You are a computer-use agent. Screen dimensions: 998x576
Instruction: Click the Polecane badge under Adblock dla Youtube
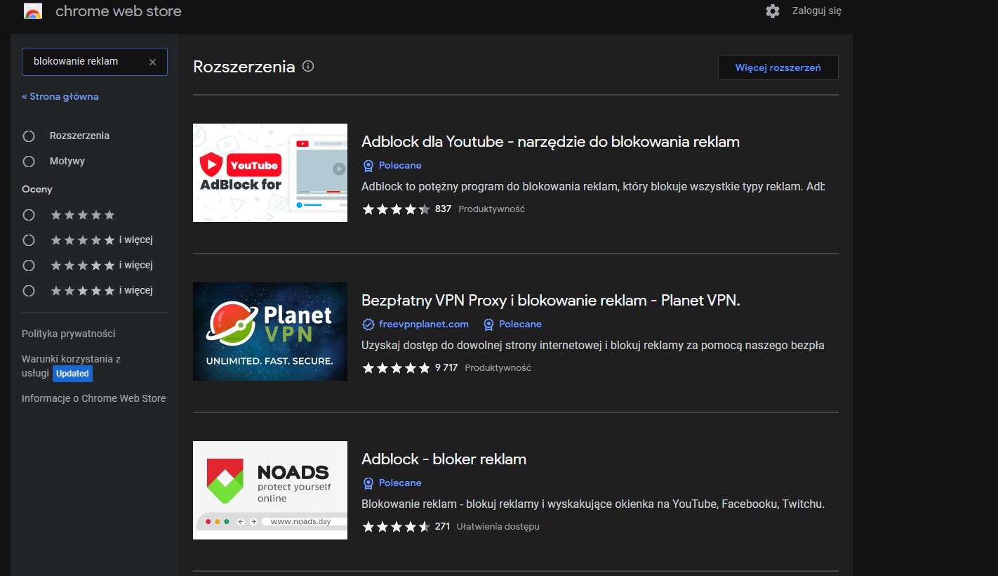point(391,165)
